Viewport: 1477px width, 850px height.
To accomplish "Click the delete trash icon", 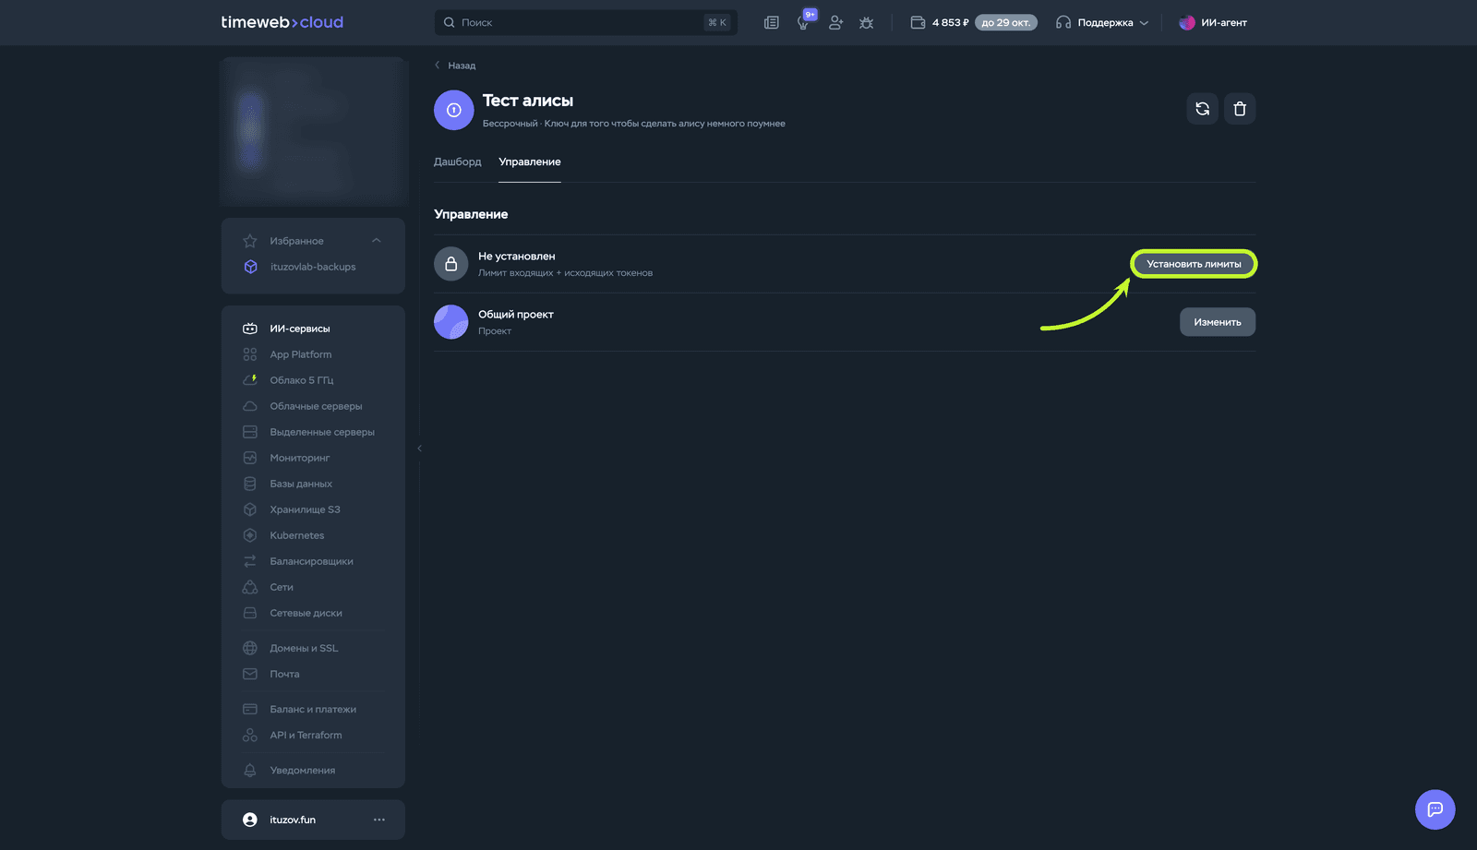I will coord(1240,109).
